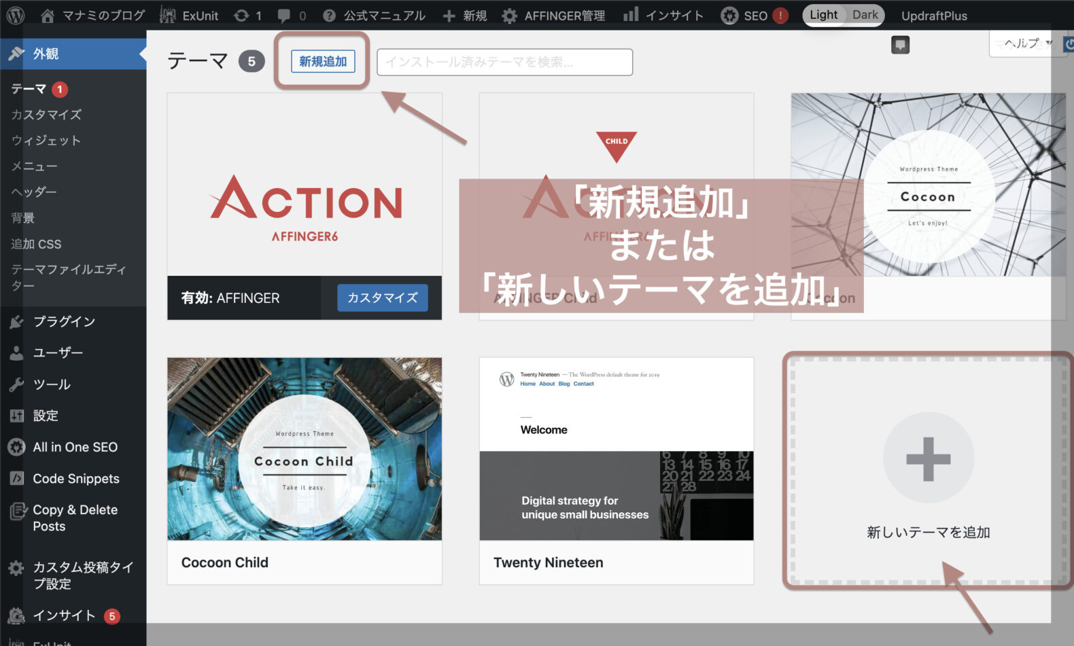Open カスタマイズ in the sidebar

pos(46,115)
